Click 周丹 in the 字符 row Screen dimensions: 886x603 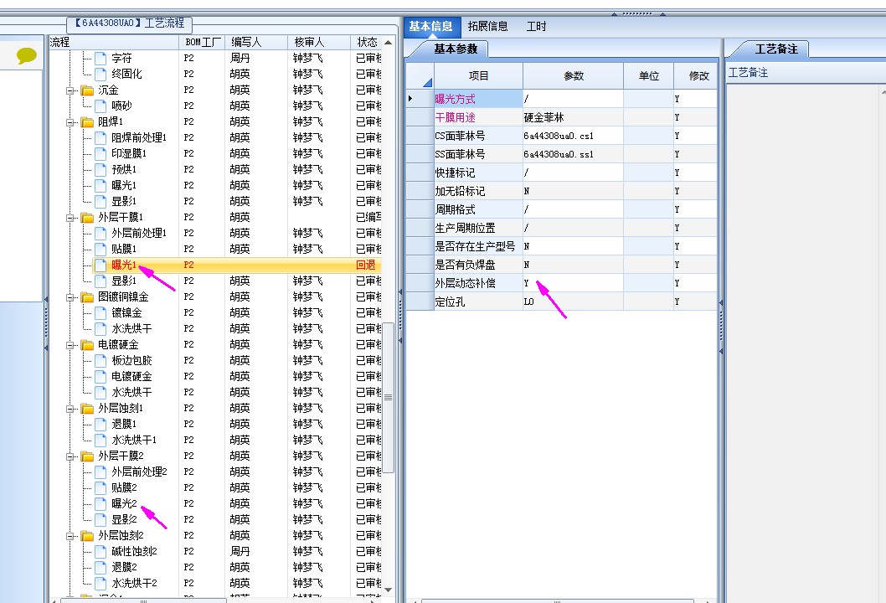click(x=240, y=59)
